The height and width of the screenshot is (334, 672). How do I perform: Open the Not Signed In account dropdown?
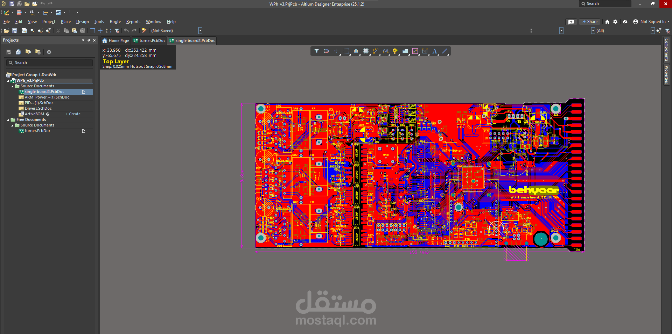(651, 22)
